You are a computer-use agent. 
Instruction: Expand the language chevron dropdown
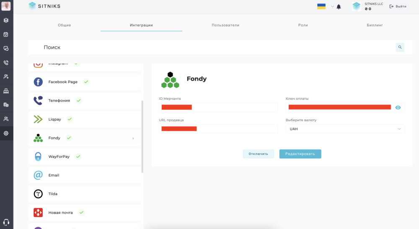[332, 6]
